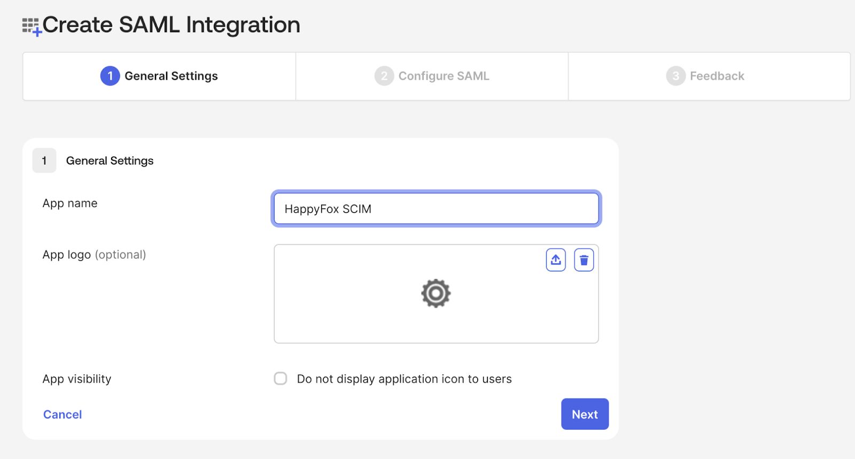Open the Feedback step label

coord(717,76)
